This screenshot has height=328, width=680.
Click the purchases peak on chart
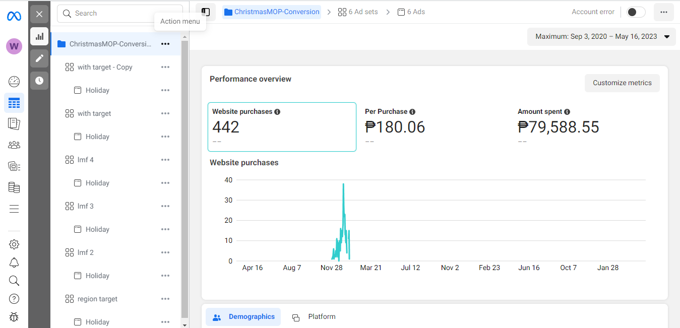[343, 184]
